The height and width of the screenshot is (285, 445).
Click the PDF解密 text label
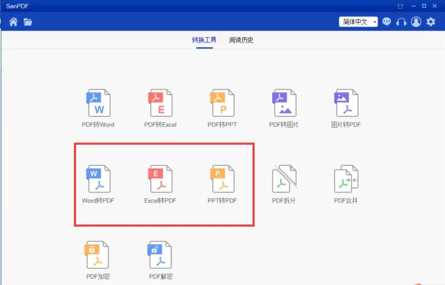pyautogui.click(x=161, y=277)
